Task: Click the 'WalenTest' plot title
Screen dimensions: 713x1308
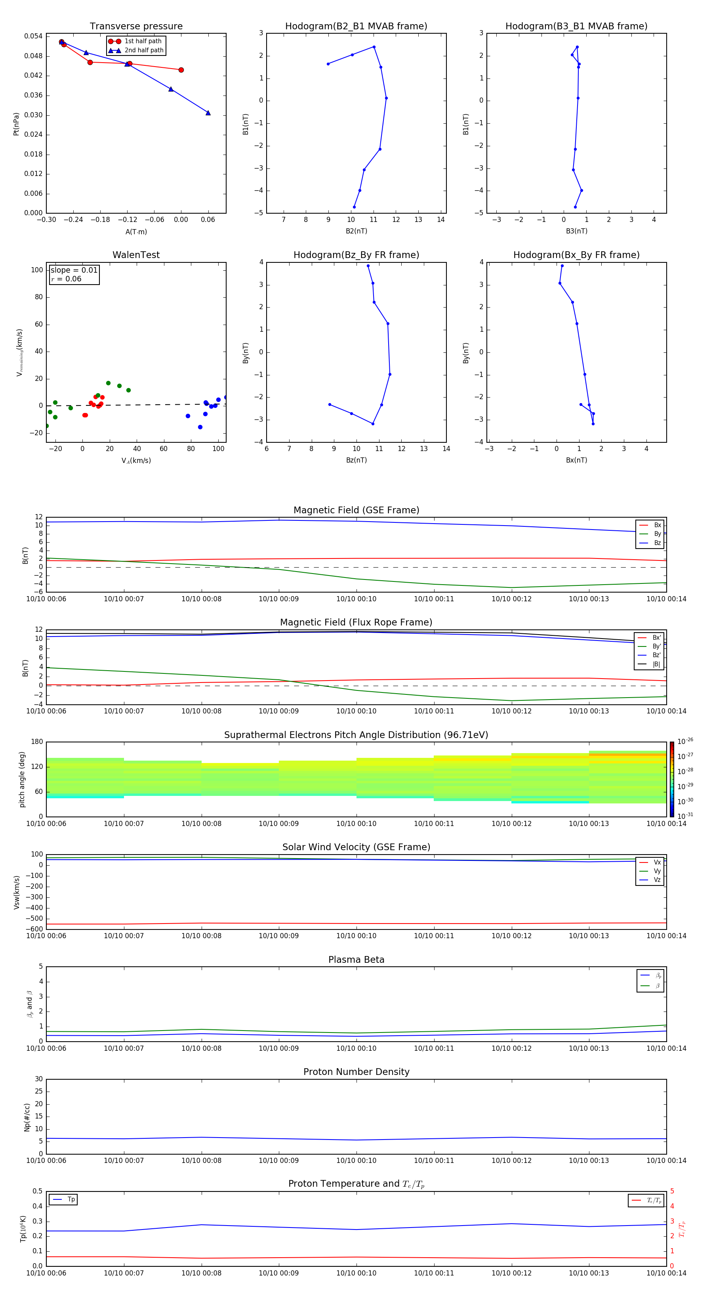Action: [x=136, y=255]
